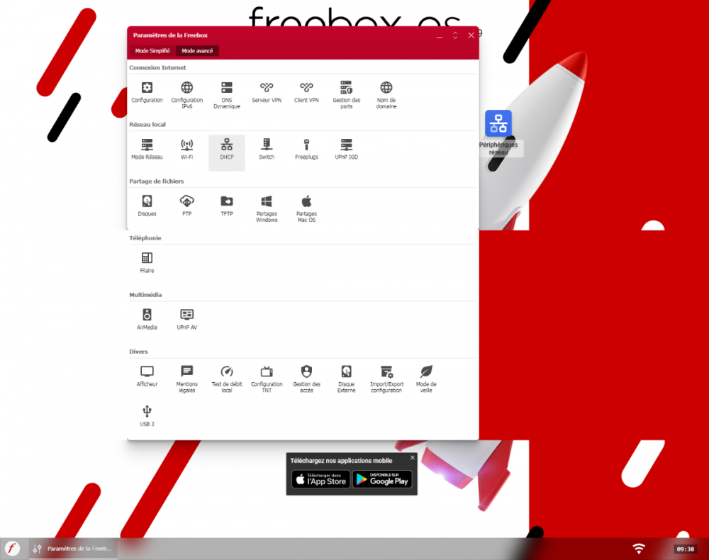The height and width of the screenshot is (560, 709).
Task: Open the Configuration TNT panel
Action: tap(267, 375)
